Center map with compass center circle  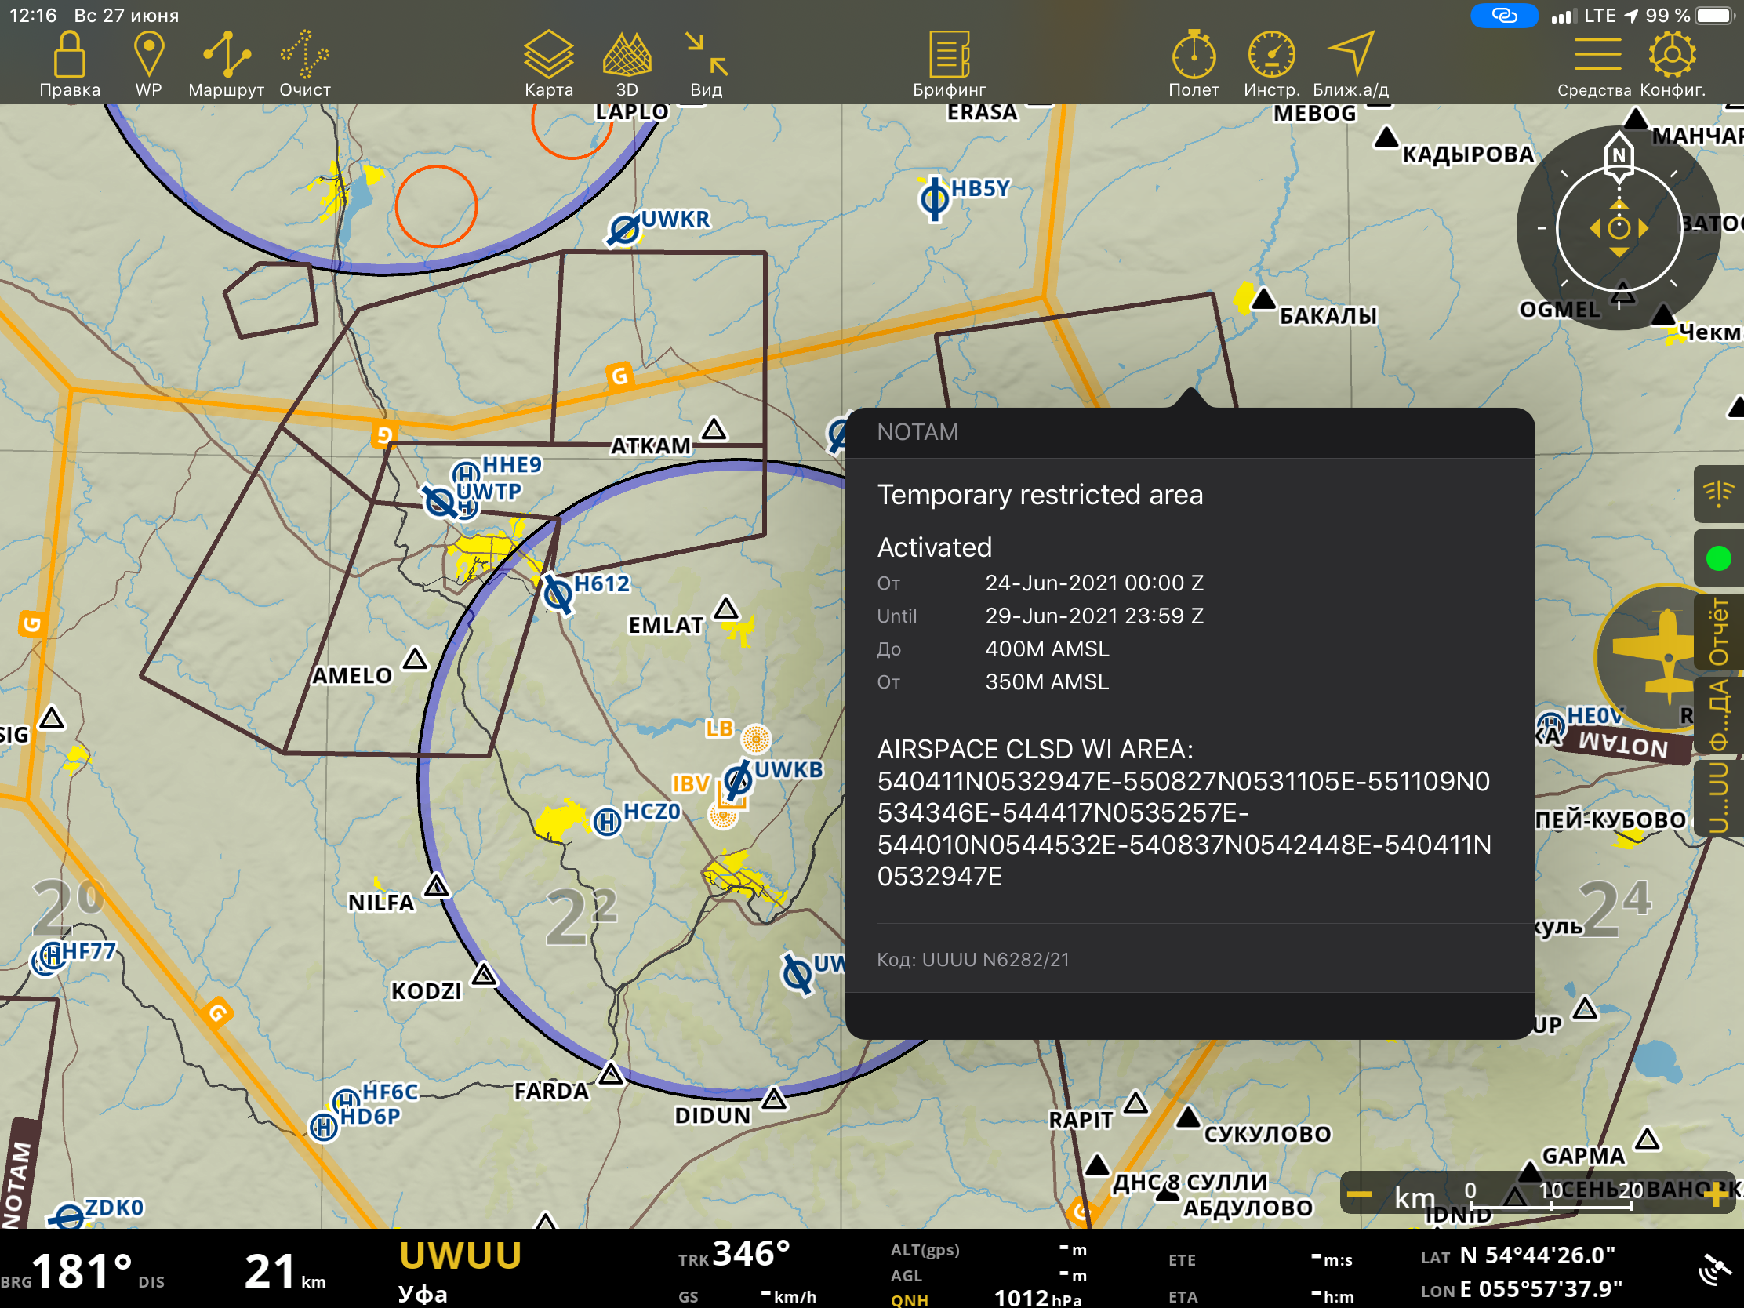(1618, 229)
